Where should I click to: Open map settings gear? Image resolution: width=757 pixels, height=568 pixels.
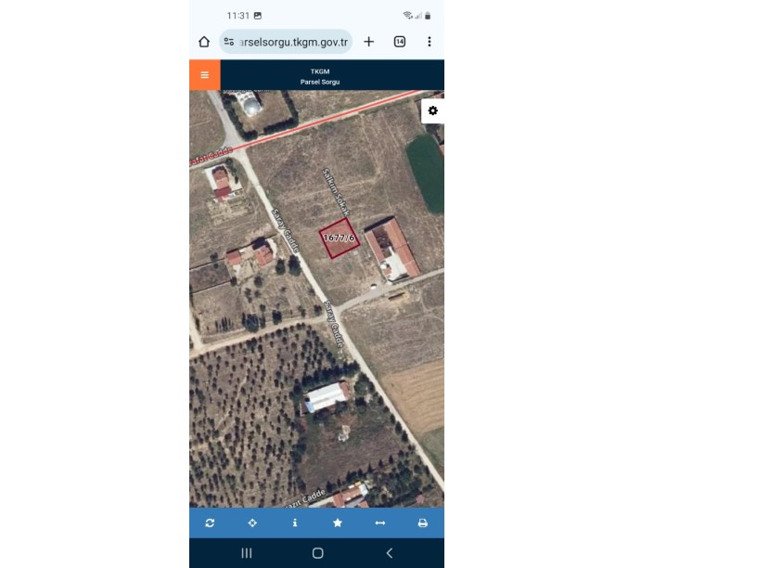(x=432, y=111)
